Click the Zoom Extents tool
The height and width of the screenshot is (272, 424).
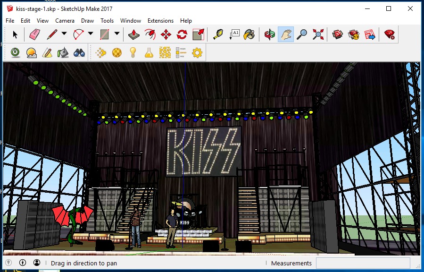tap(318, 34)
